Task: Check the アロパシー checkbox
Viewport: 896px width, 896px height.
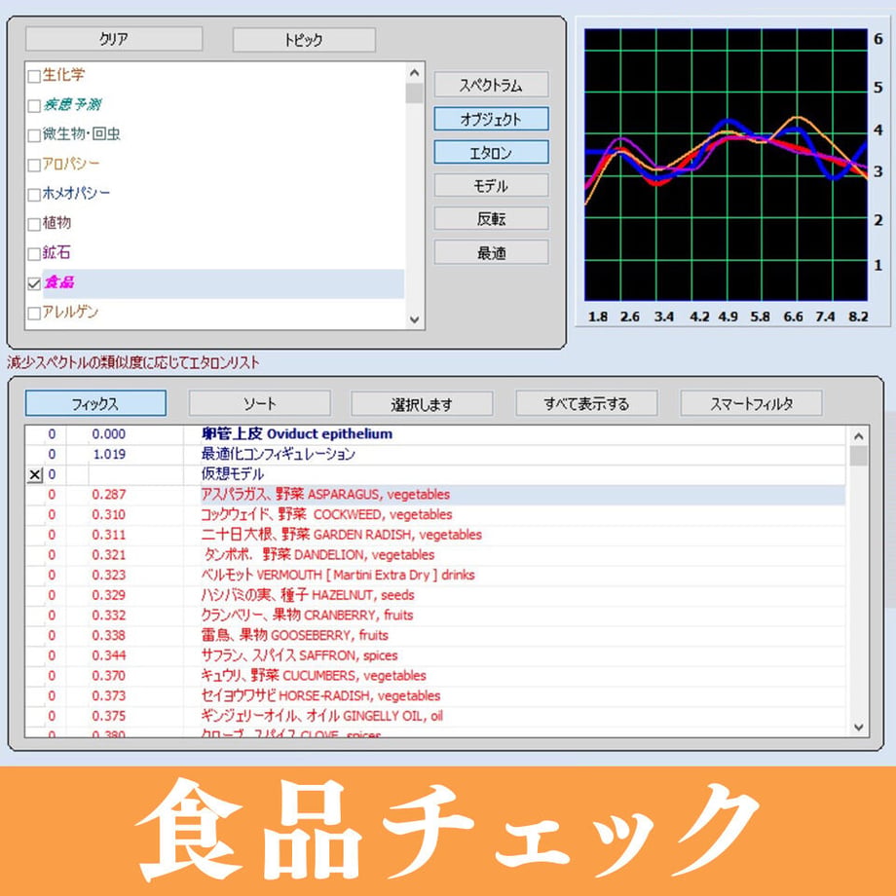Action: point(34,166)
